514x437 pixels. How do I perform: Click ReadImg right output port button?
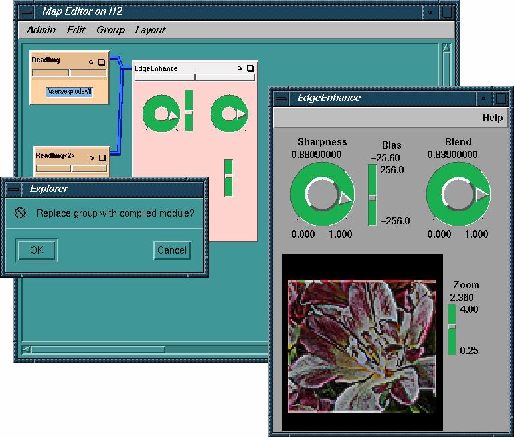click(x=88, y=72)
